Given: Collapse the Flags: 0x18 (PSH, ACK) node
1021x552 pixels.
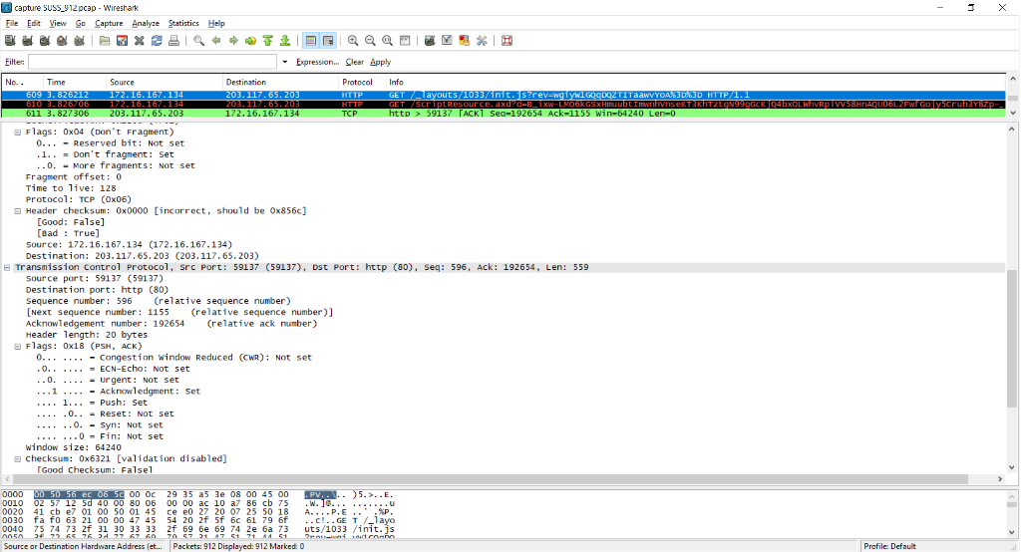Looking at the screenshot, I should click(x=18, y=347).
